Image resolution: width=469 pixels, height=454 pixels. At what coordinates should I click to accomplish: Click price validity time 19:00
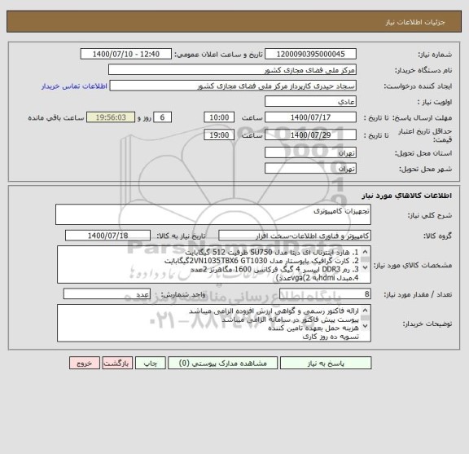point(219,134)
